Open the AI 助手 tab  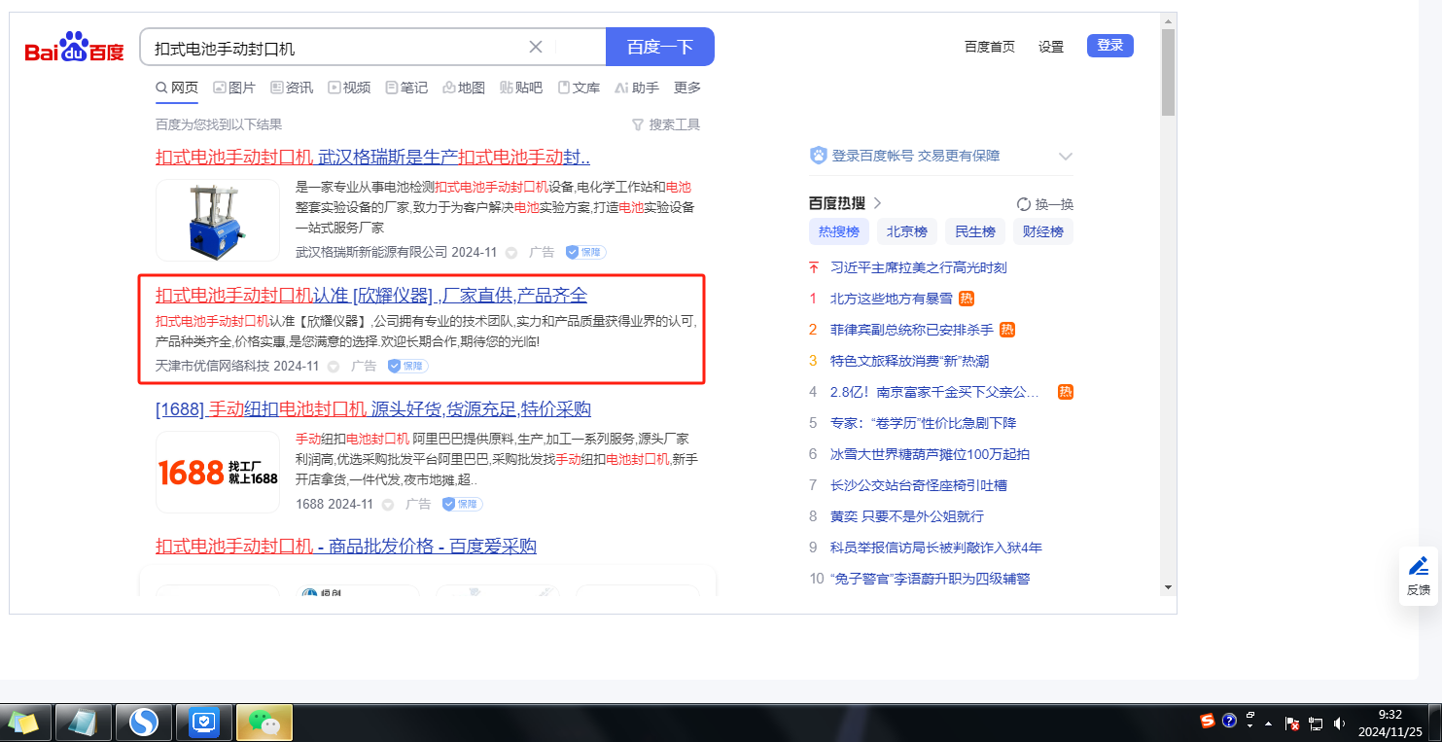click(637, 88)
